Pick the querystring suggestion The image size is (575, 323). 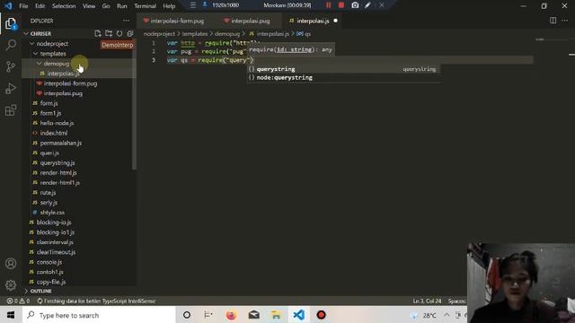point(343,69)
